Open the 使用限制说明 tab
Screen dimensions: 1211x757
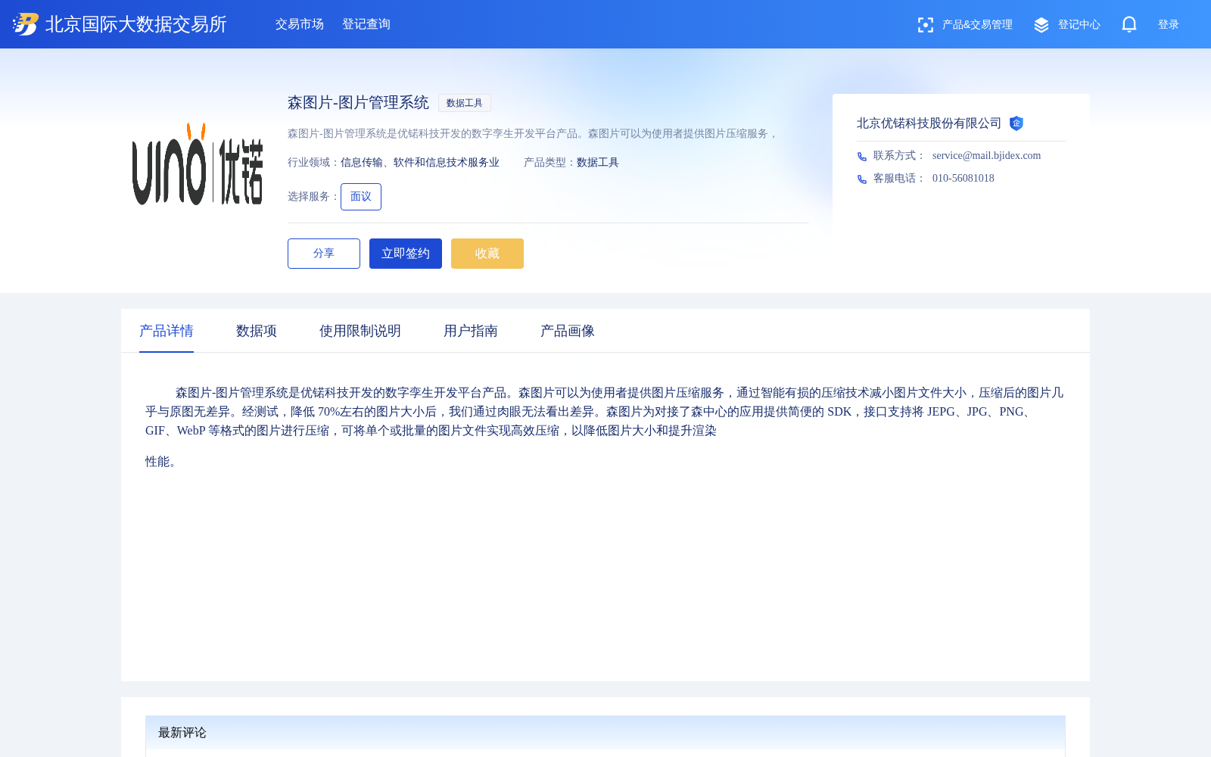(x=360, y=331)
